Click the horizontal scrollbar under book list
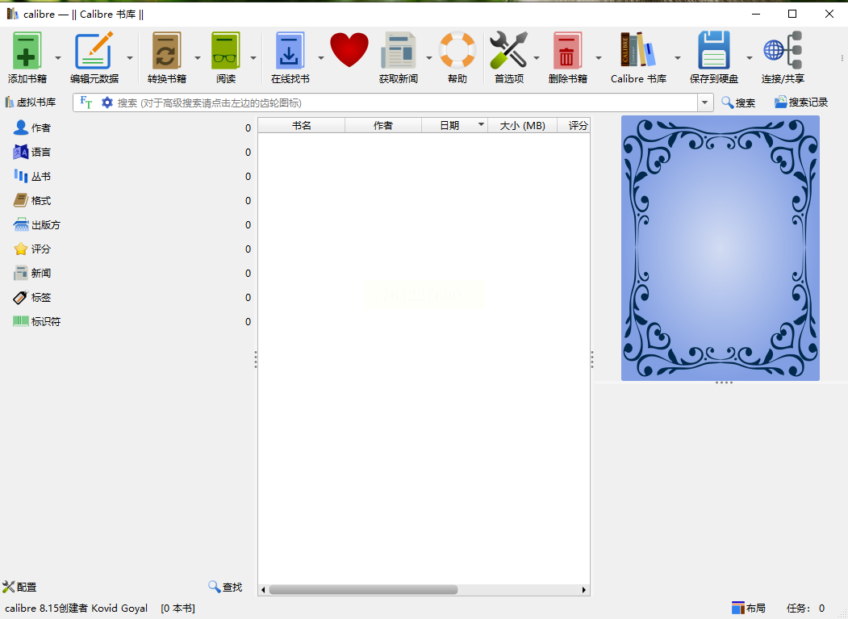Screen dimensions: 848x619 click(x=363, y=590)
